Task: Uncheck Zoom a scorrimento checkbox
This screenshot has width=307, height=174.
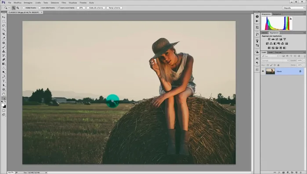Action: (x=58, y=8)
